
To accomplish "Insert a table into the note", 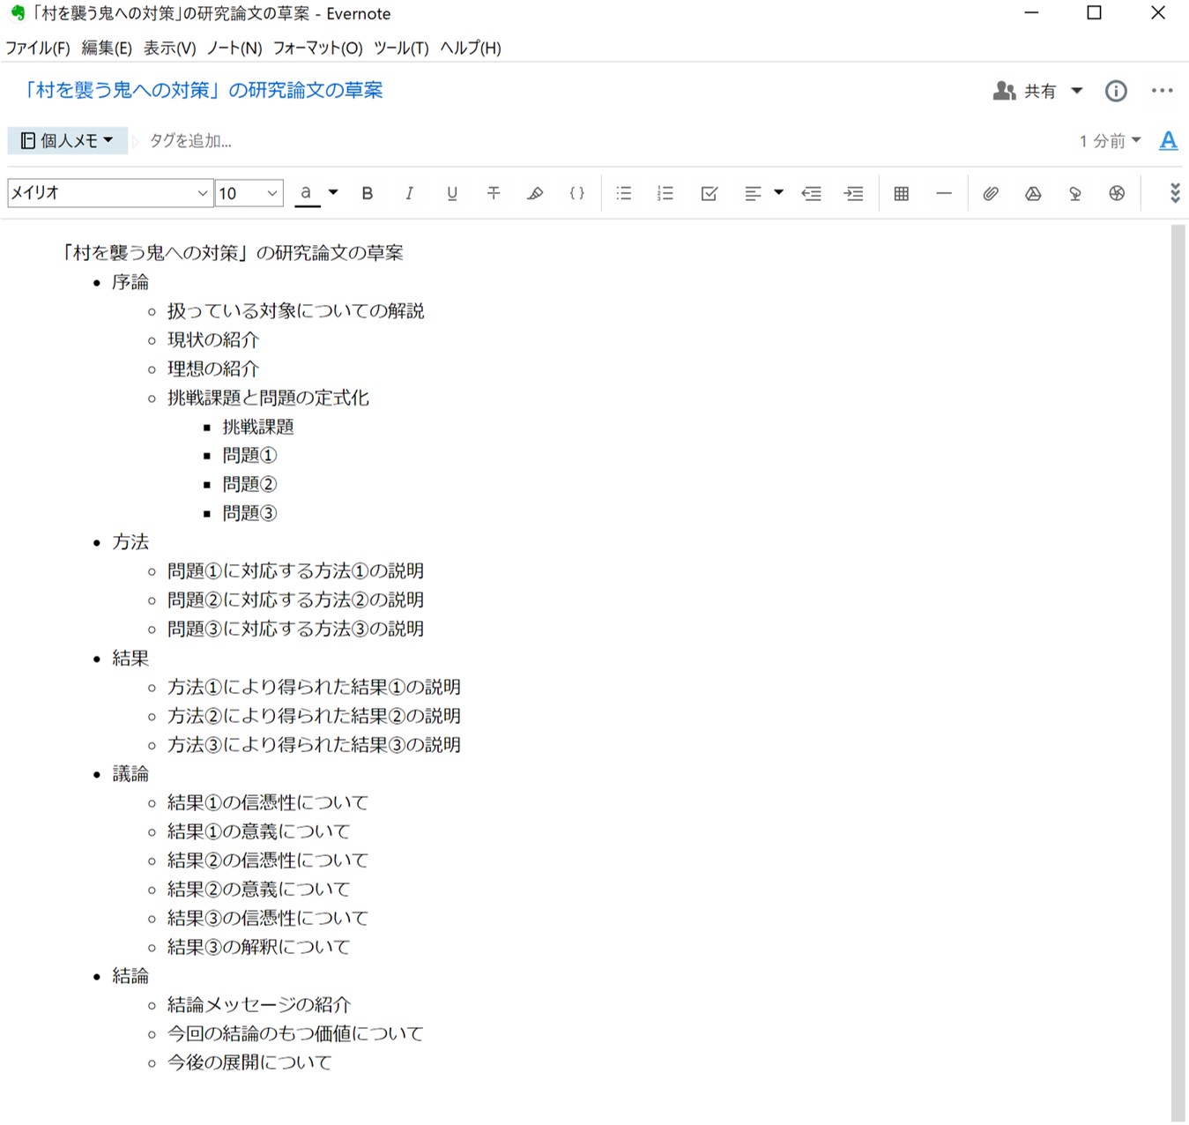I will pos(901,193).
